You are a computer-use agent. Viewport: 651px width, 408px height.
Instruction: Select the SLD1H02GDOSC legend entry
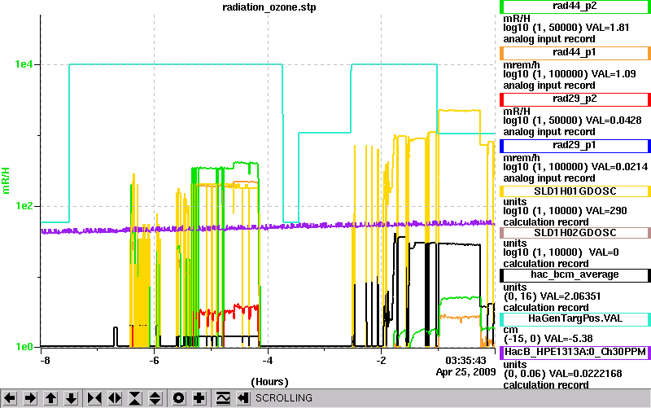pyautogui.click(x=575, y=233)
